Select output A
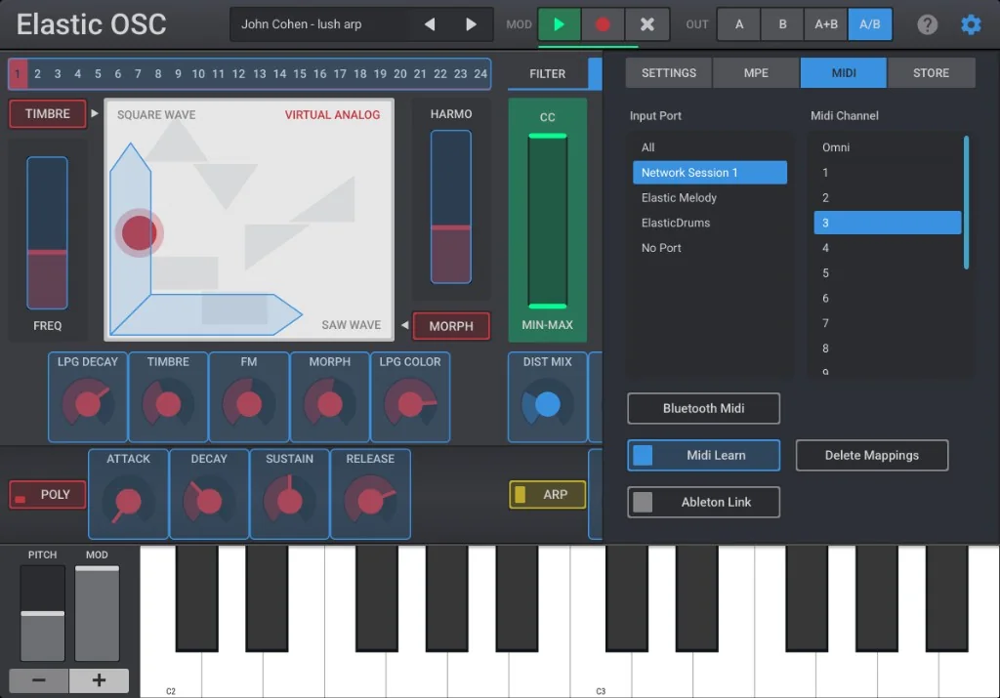The height and width of the screenshot is (698, 1000). pyautogui.click(x=738, y=24)
